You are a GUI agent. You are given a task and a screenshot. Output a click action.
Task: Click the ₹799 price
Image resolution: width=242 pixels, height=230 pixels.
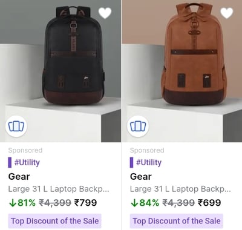(x=86, y=203)
